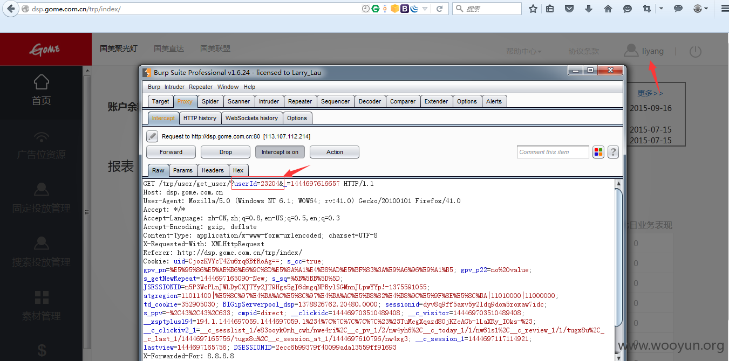Click the globe site identity icon

pos(25,9)
